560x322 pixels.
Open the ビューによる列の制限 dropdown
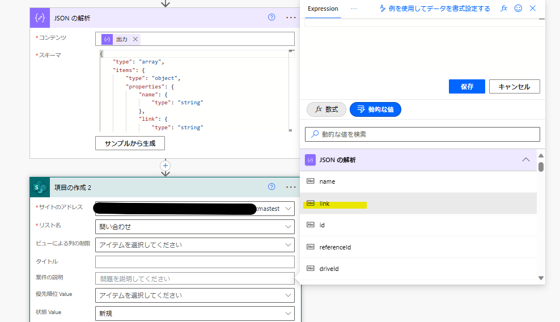pyautogui.click(x=195, y=245)
